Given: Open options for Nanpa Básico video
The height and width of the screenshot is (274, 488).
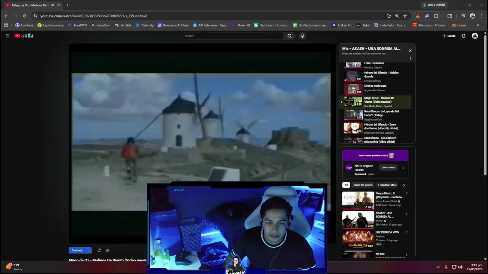Looking at the screenshot, I should click(407, 194).
